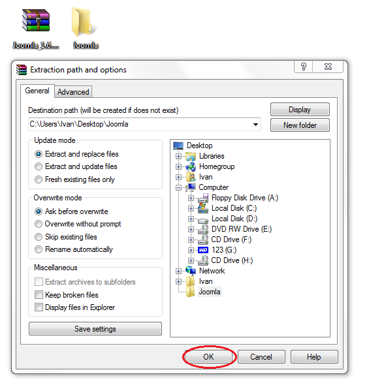The width and height of the screenshot is (369, 389).
Task: Click the Homegroup icon in folder tree
Action: (191, 166)
